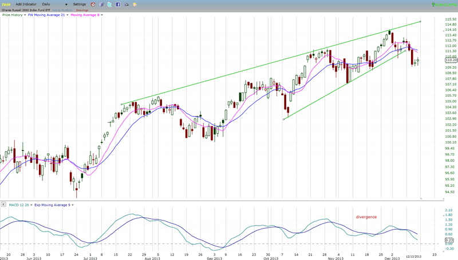The image size is (458, 260).
Task: Click the Add to Portfolio link
Action: coord(62,10)
